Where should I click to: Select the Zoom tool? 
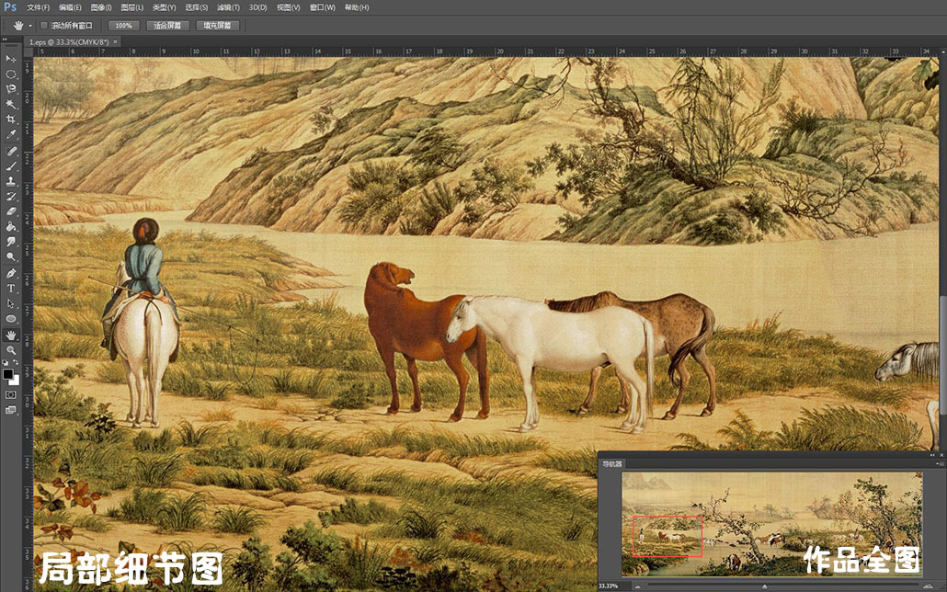click(11, 350)
